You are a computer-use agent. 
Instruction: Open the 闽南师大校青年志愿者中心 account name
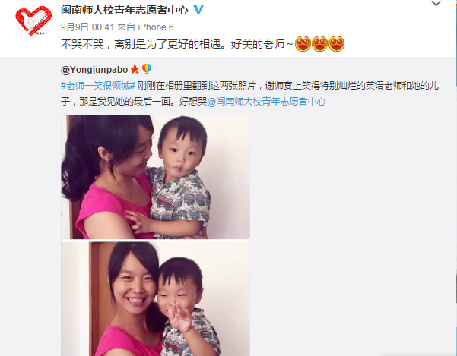[x=125, y=10]
